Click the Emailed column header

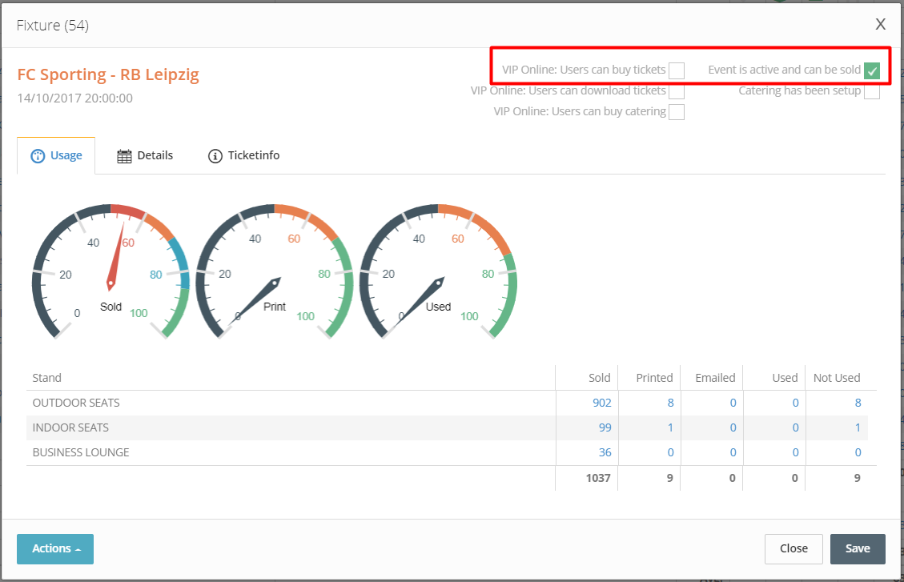[x=715, y=378]
